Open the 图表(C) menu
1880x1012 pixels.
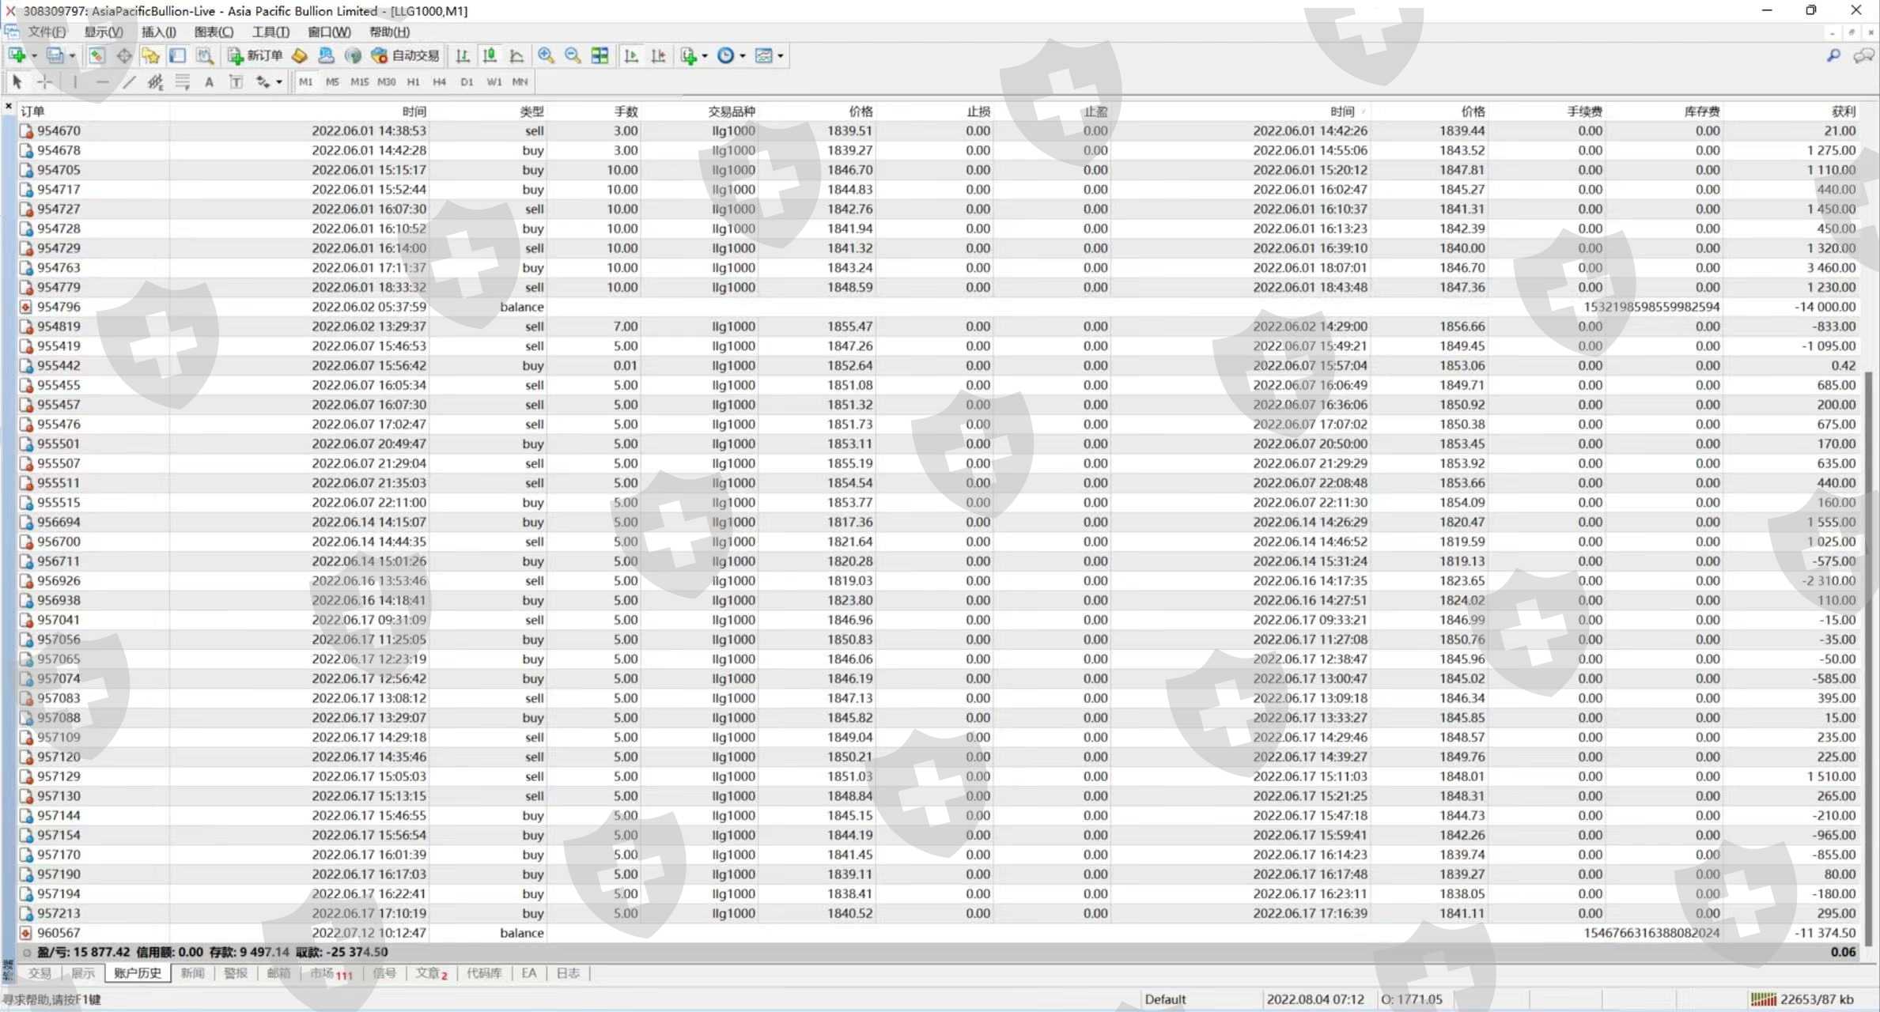coord(214,32)
